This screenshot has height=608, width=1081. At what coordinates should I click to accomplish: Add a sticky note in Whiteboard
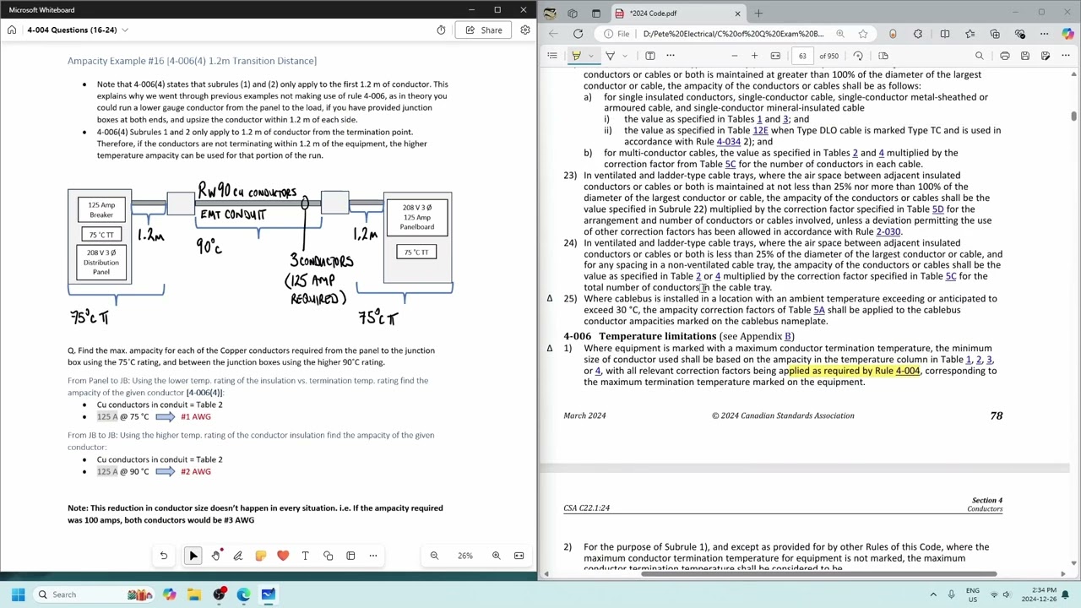[x=260, y=556]
